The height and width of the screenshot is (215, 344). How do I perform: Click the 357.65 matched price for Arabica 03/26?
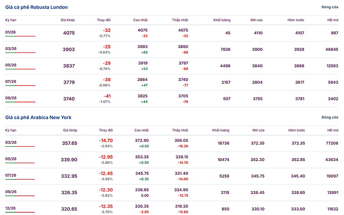point(69,143)
